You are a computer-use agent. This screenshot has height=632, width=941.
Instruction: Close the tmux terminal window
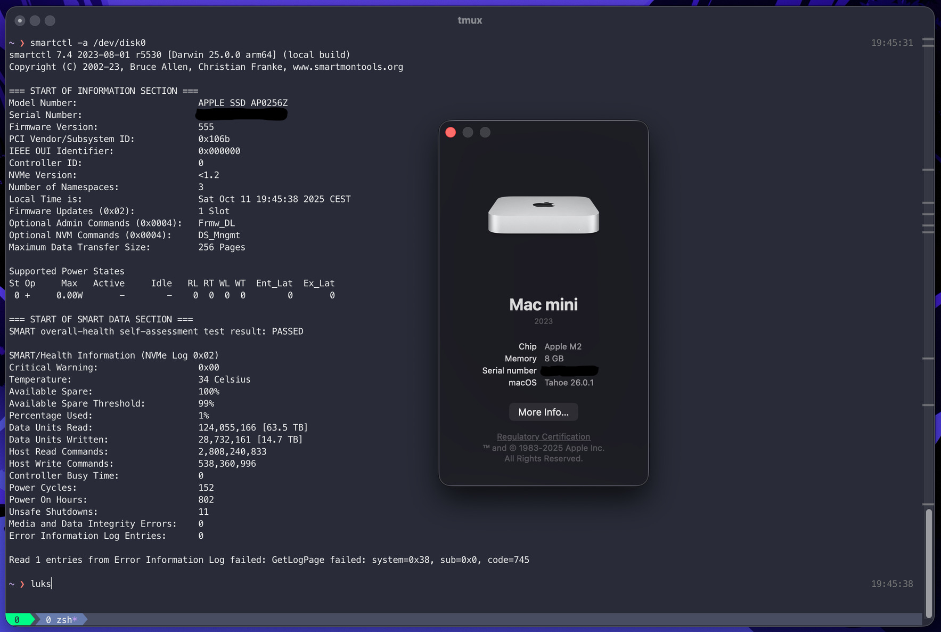coord(20,21)
